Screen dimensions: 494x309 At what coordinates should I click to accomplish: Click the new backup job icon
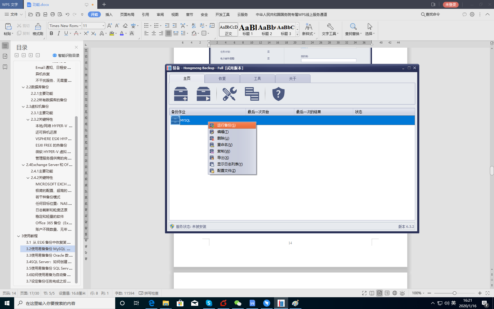pos(181,94)
